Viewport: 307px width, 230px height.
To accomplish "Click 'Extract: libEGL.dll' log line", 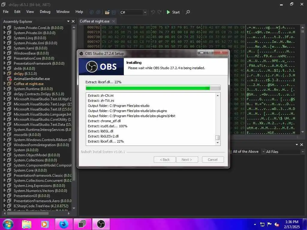I will point(100,131).
